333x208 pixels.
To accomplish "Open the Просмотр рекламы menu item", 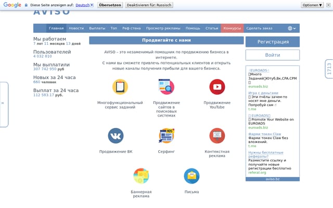I will 163,28.
